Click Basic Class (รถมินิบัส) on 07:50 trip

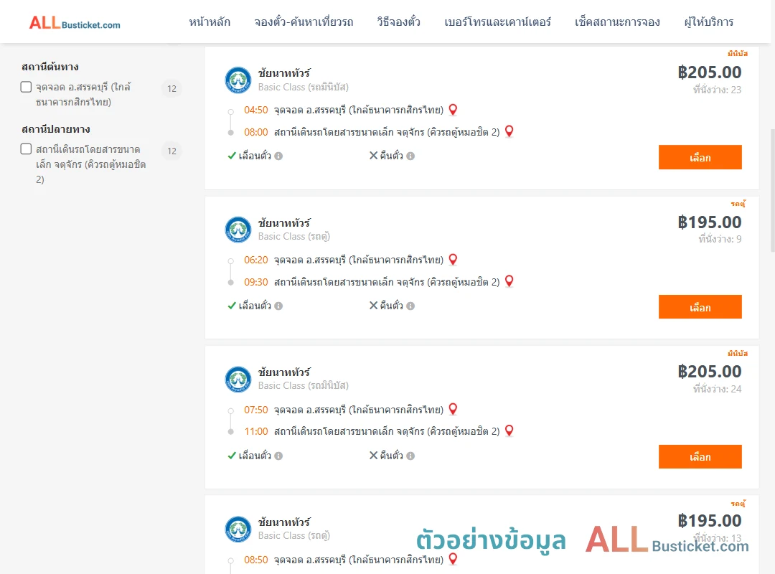[304, 385]
